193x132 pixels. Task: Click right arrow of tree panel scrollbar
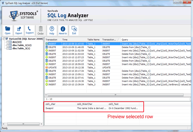click(x=41, y=124)
